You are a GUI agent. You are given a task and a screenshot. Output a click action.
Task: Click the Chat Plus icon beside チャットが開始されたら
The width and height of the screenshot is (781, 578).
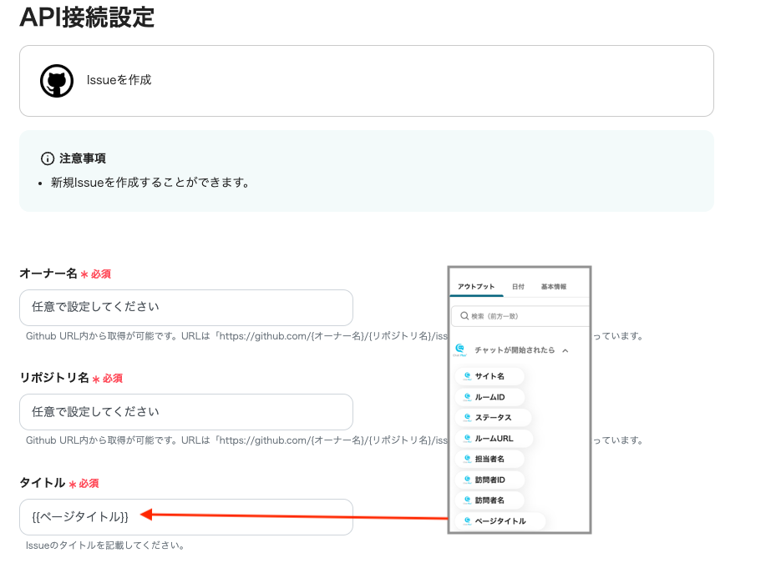tap(459, 350)
